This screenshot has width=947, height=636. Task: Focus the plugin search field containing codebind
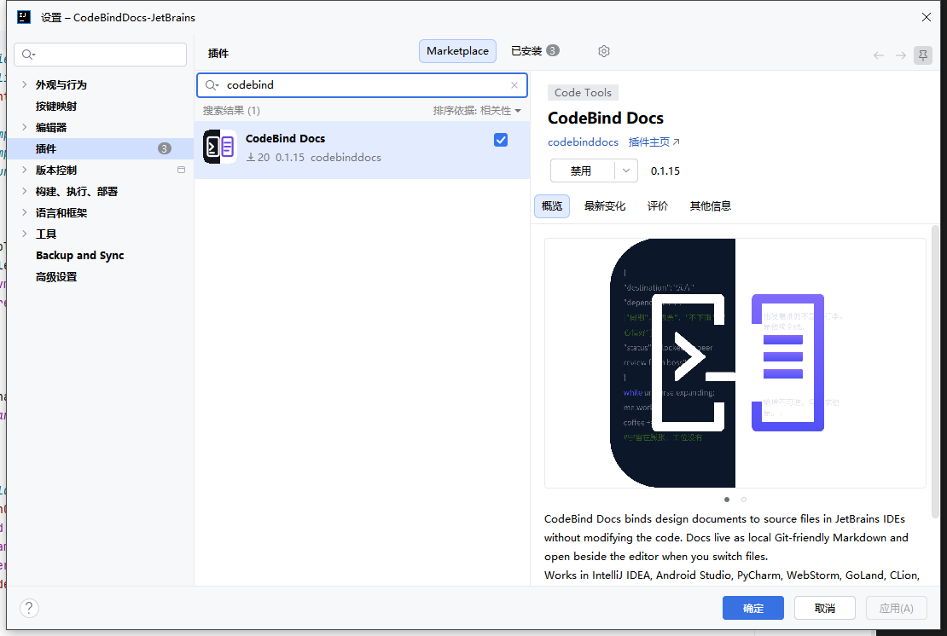(362, 85)
